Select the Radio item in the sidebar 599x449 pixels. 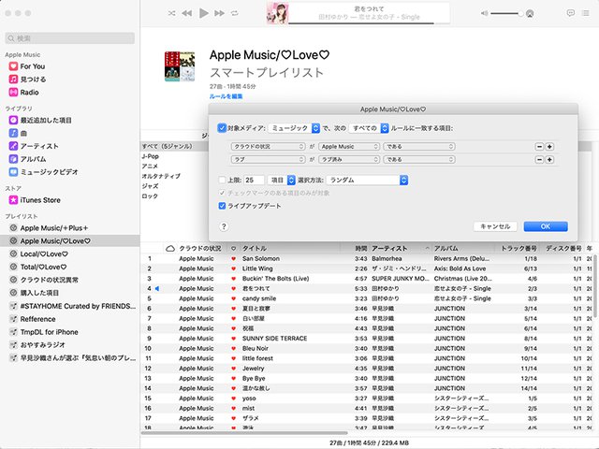(x=29, y=93)
